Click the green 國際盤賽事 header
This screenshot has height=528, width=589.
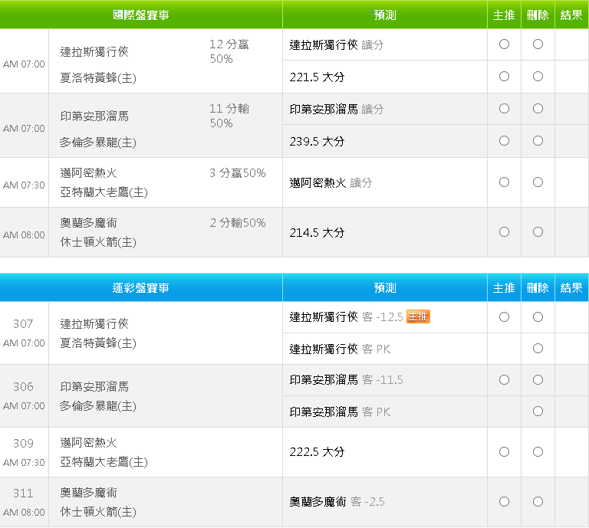coord(141,15)
